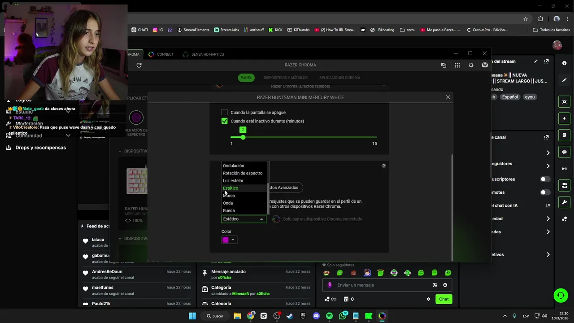Viewport: 574px width, 323px height.
Task: Open wrench tools icon in sidebar
Action: pos(564,202)
